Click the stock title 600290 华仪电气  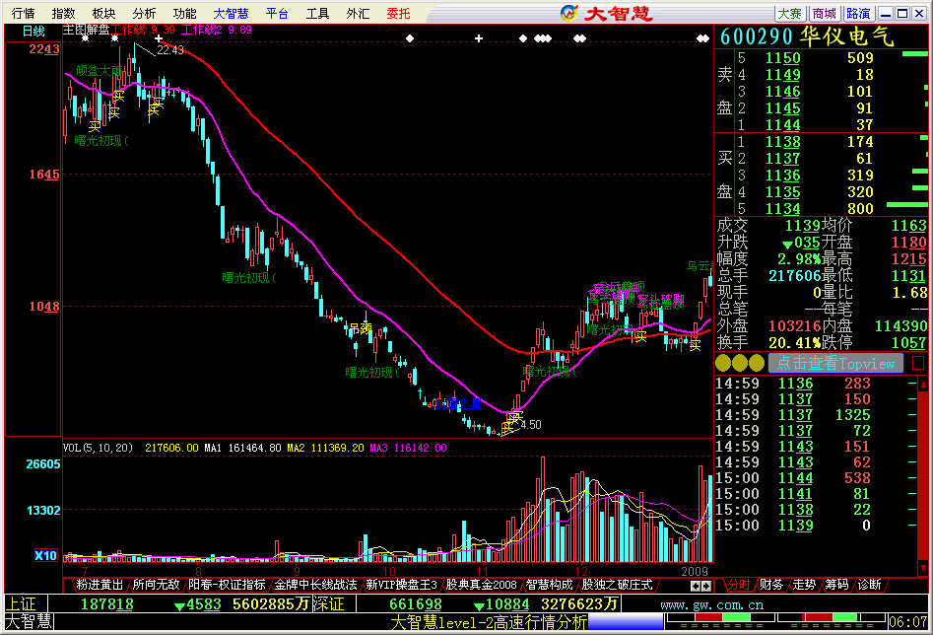pyautogui.click(x=807, y=36)
